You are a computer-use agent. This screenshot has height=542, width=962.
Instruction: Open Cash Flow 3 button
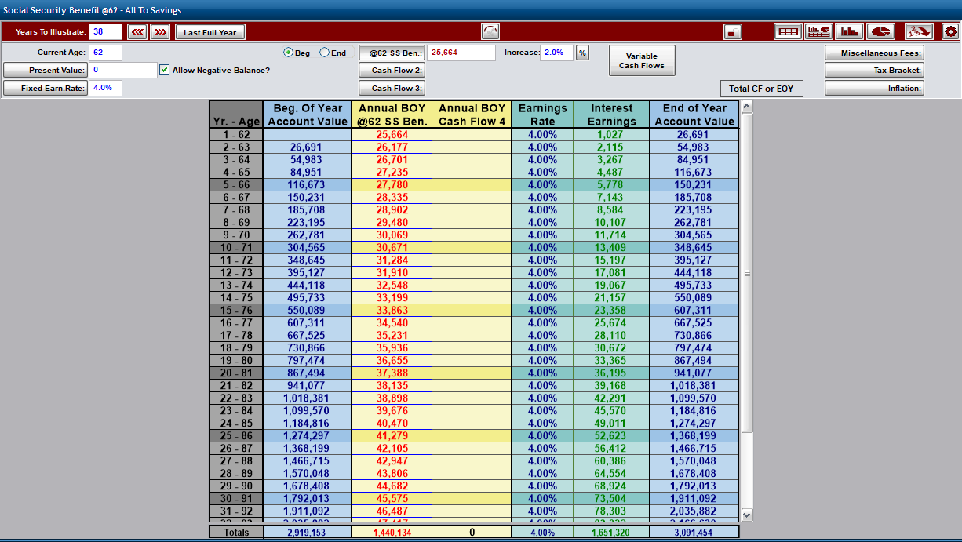(x=392, y=88)
